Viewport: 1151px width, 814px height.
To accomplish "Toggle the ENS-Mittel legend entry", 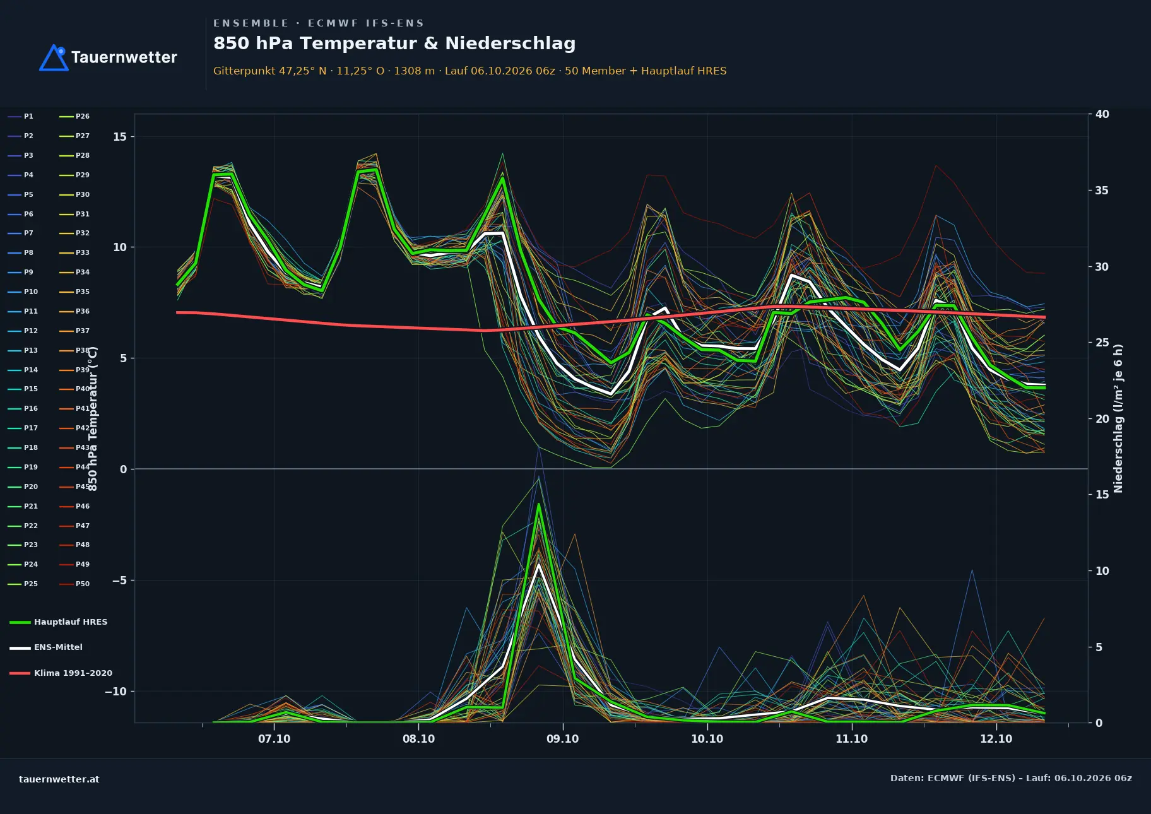I will click(46, 647).
